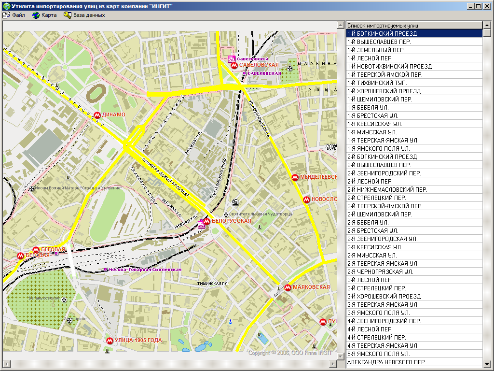The image size is (494, 371).
Task: Click the Белорусская metro station marker
Action: click(x=207, y=221)
